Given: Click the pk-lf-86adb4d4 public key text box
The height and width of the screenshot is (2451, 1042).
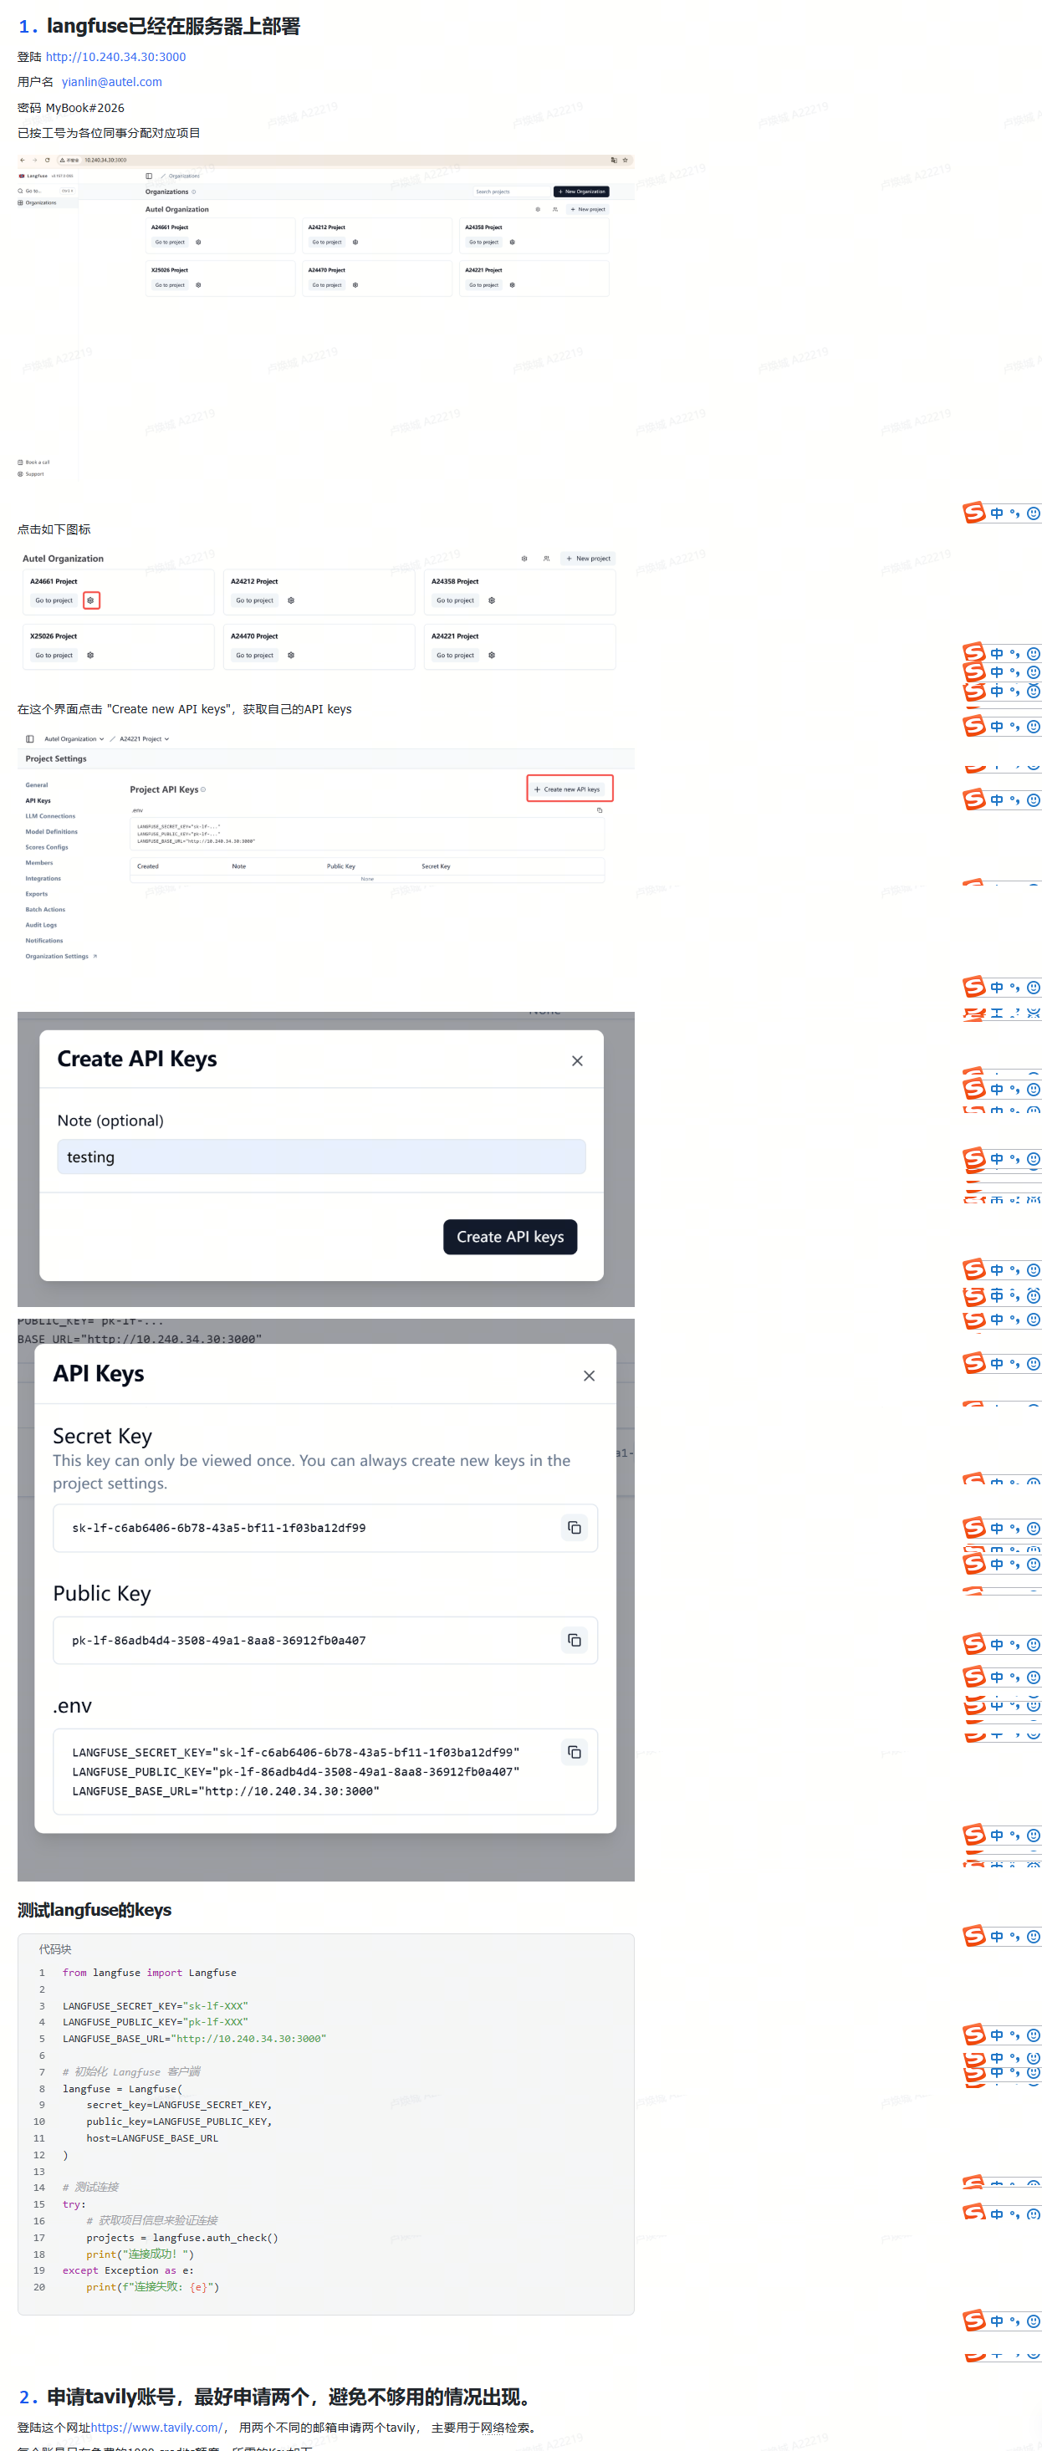Looking at the screenshot, I should [x=325, y=1641].
